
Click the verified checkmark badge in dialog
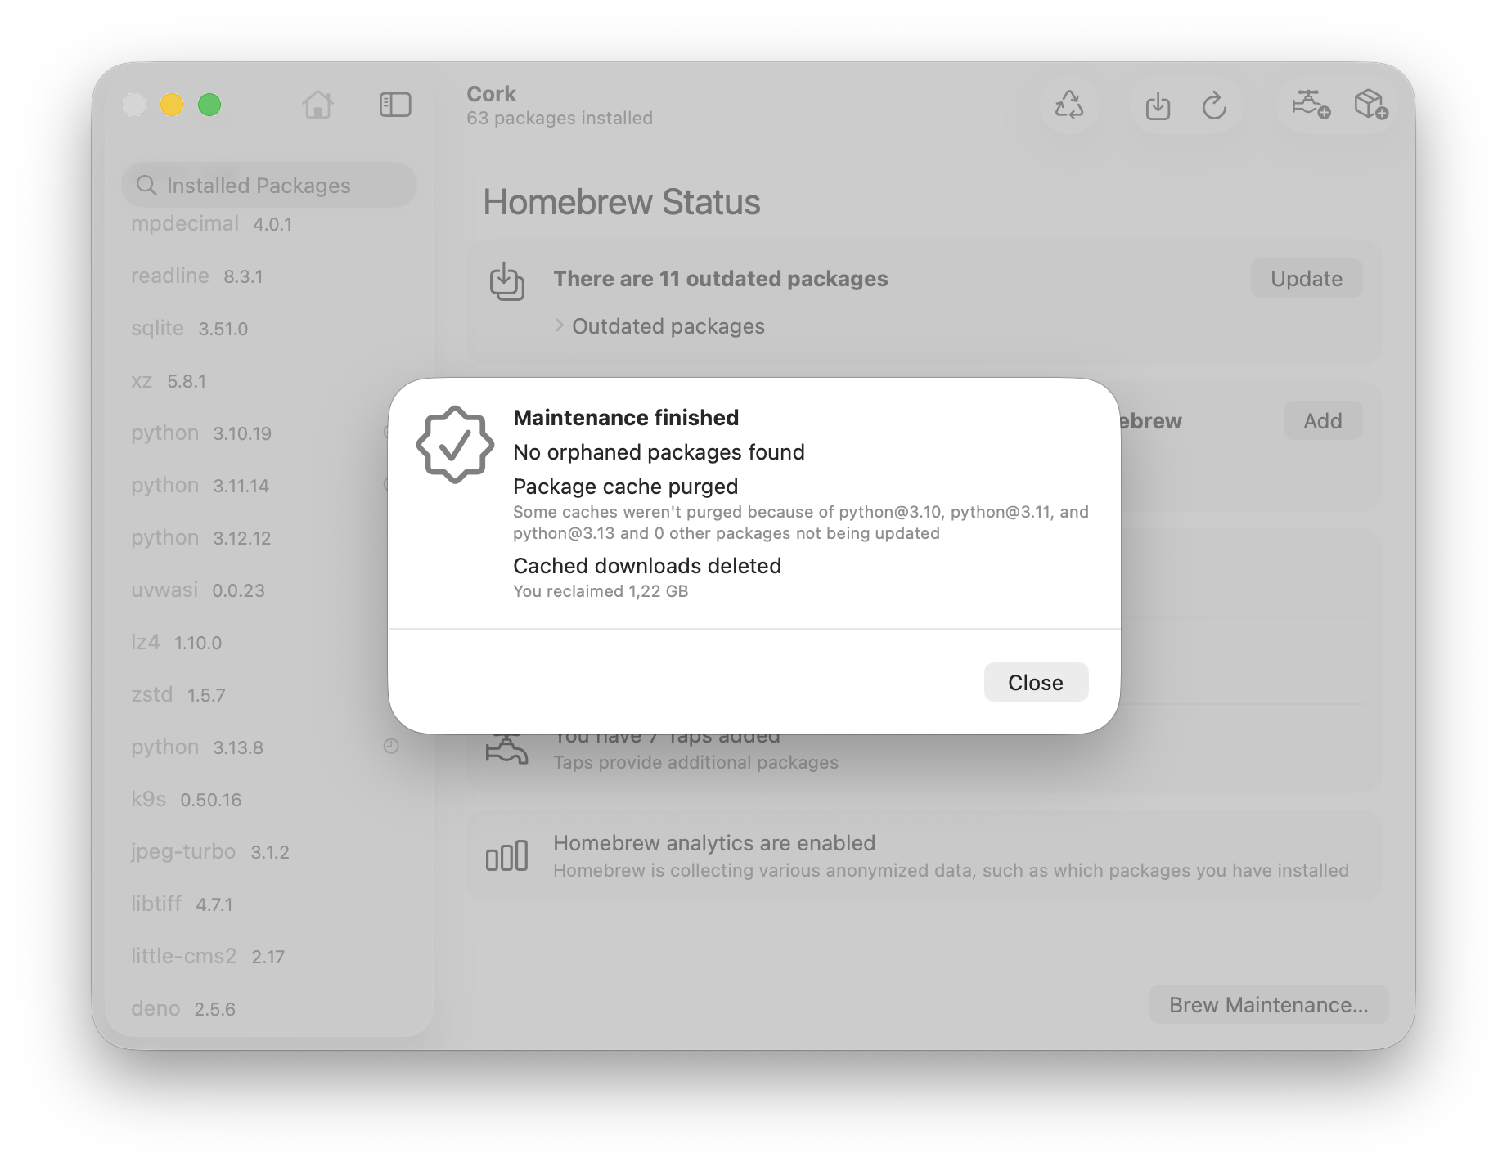[x=455, y=445]
